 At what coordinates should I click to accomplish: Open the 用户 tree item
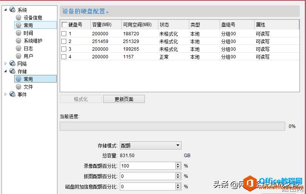28,56
